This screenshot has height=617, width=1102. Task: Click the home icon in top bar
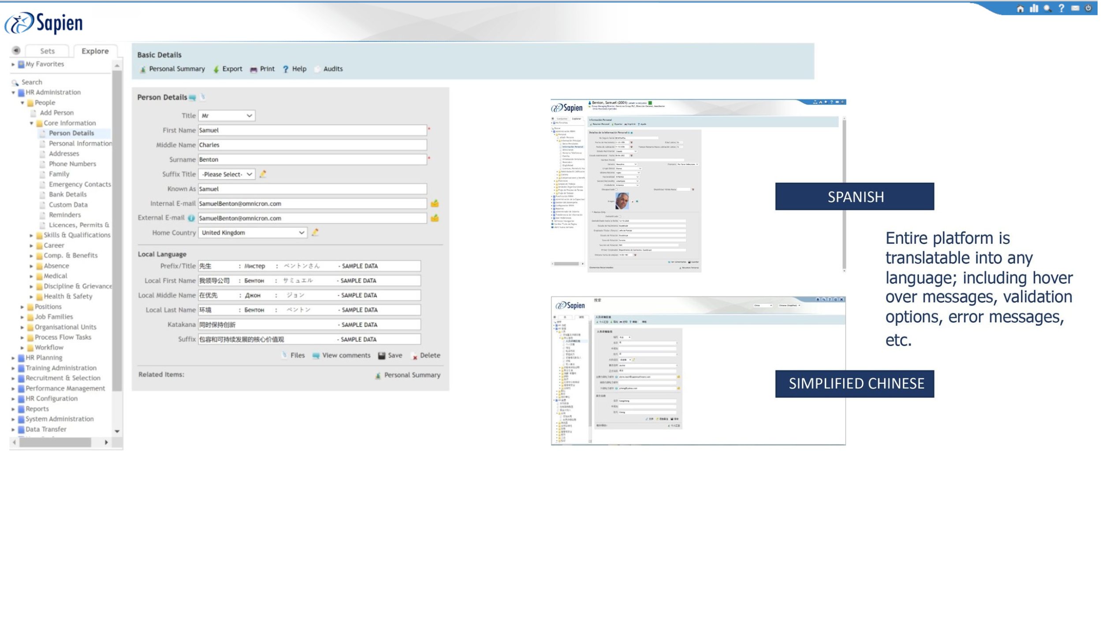[1020, 9]
